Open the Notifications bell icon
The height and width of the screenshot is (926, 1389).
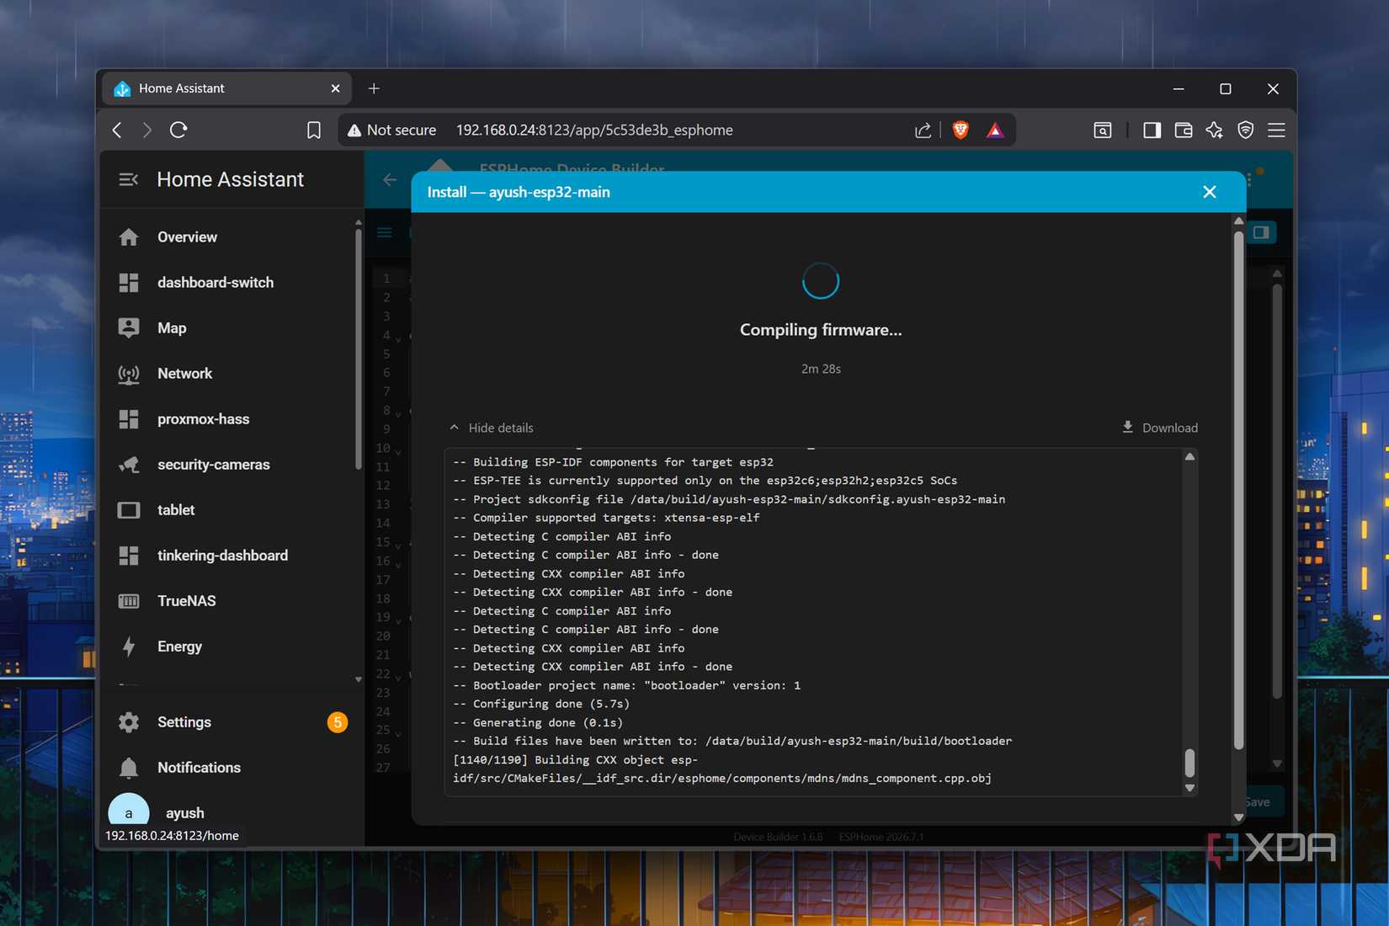click(x=129, y=768)
